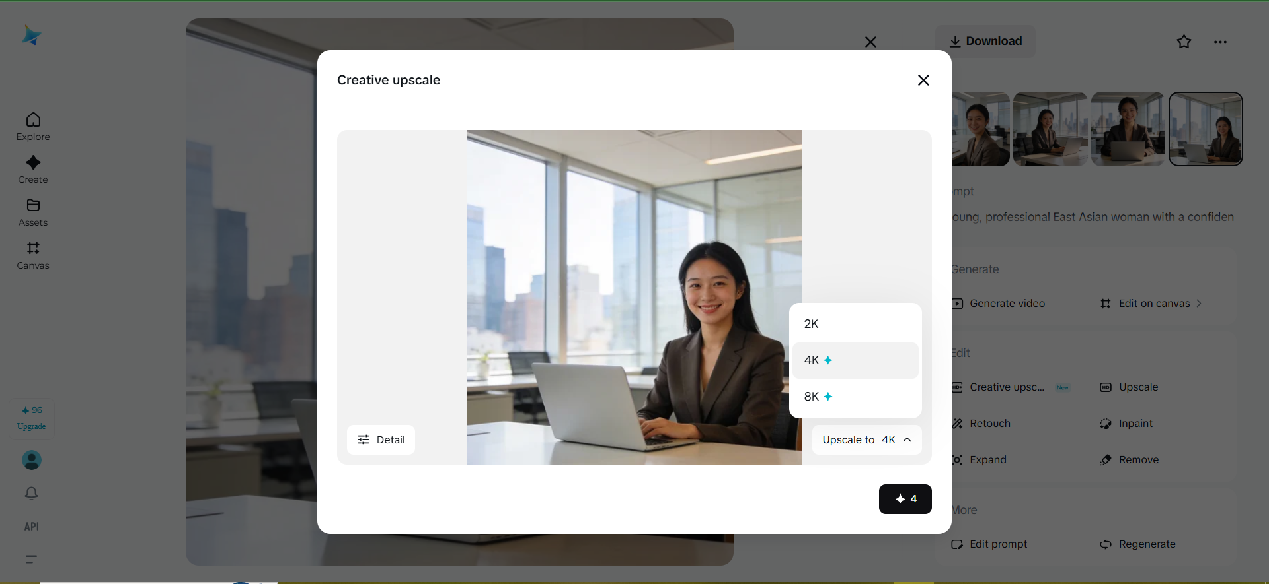Viewport: 1269px width, 584px height.
Task: Choose the 8K upscale option
Action: [x=855, y=397]
